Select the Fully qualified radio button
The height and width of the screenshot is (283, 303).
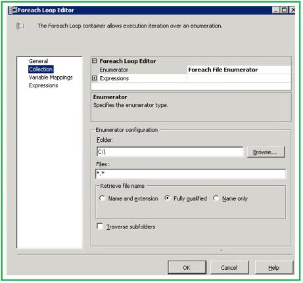168,198
